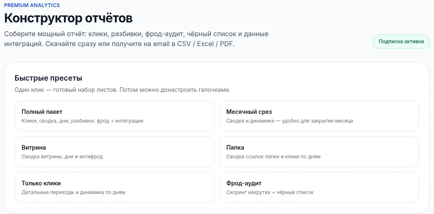This screenshot has width=434, height=214.
Task: Click the intro paragraph 'Соберите мощный отчёт'
Action: coord(136,39)
